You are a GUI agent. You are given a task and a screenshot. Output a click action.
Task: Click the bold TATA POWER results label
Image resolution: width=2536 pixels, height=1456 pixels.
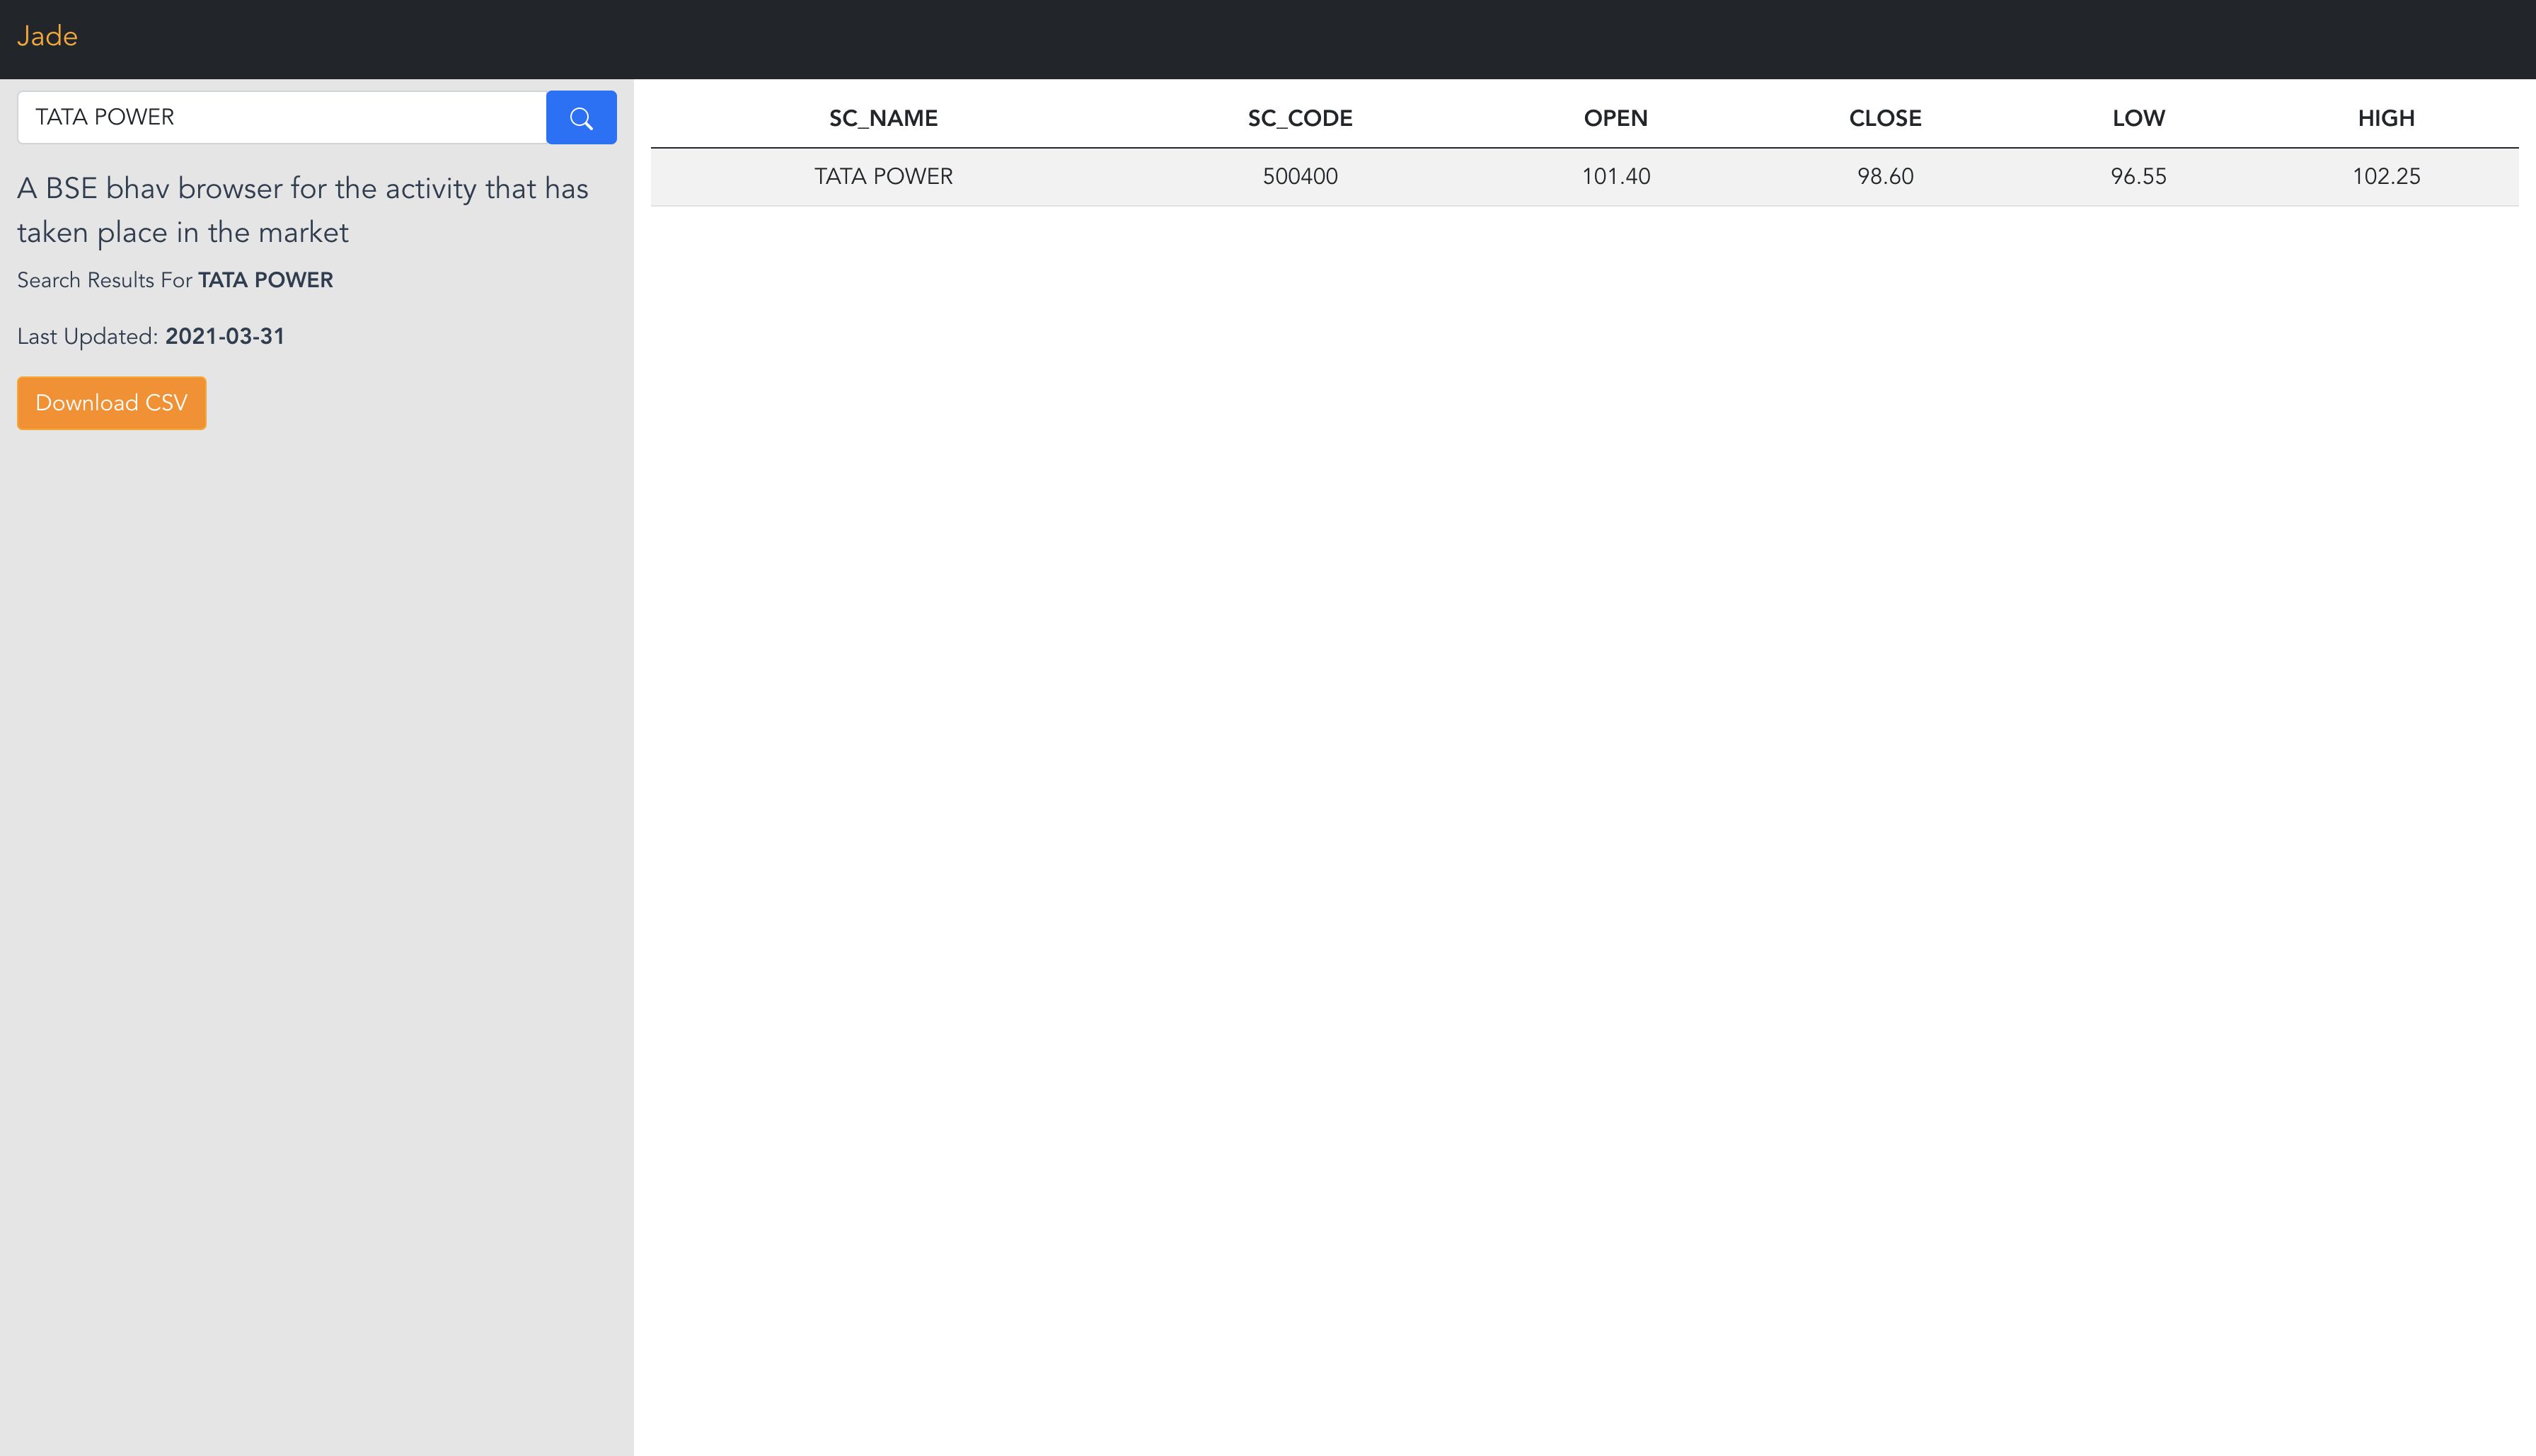tap(265, 281)
